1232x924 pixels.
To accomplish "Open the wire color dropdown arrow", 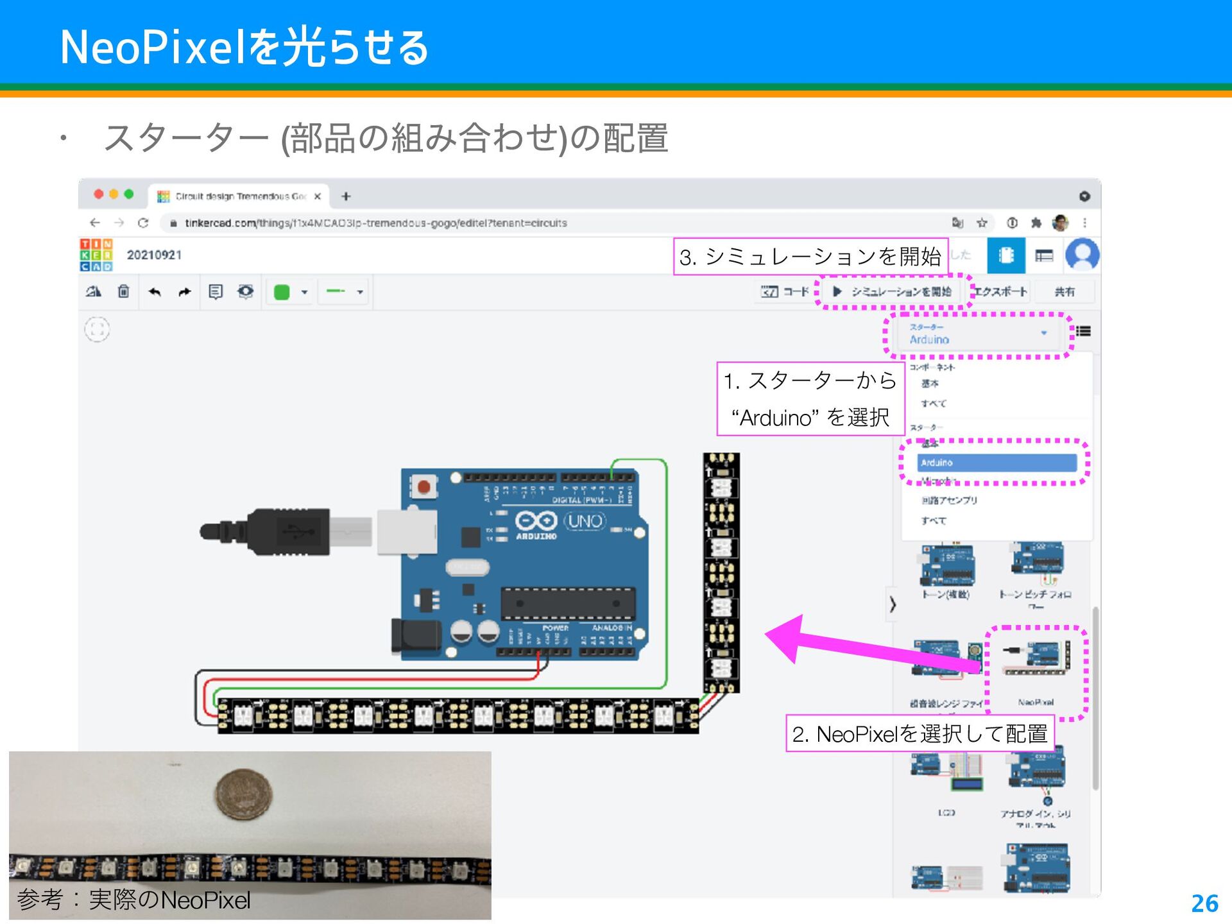I will coord(304,292).
